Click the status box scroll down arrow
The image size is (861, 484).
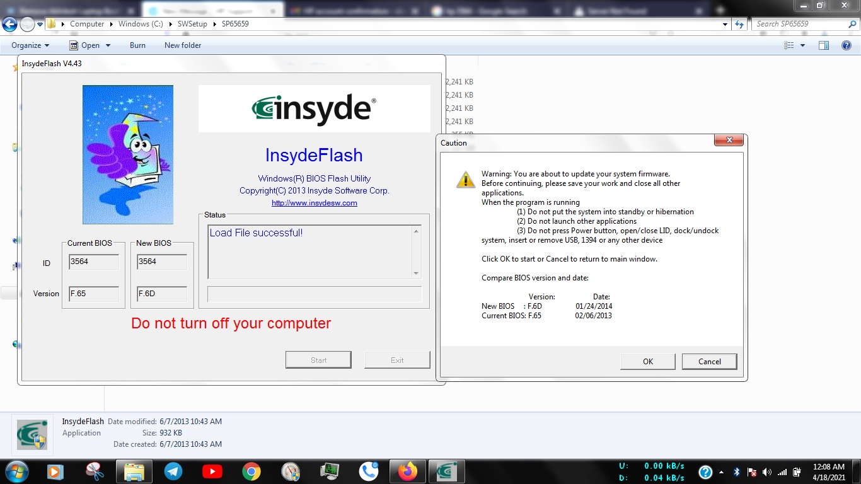coord(415,273)
